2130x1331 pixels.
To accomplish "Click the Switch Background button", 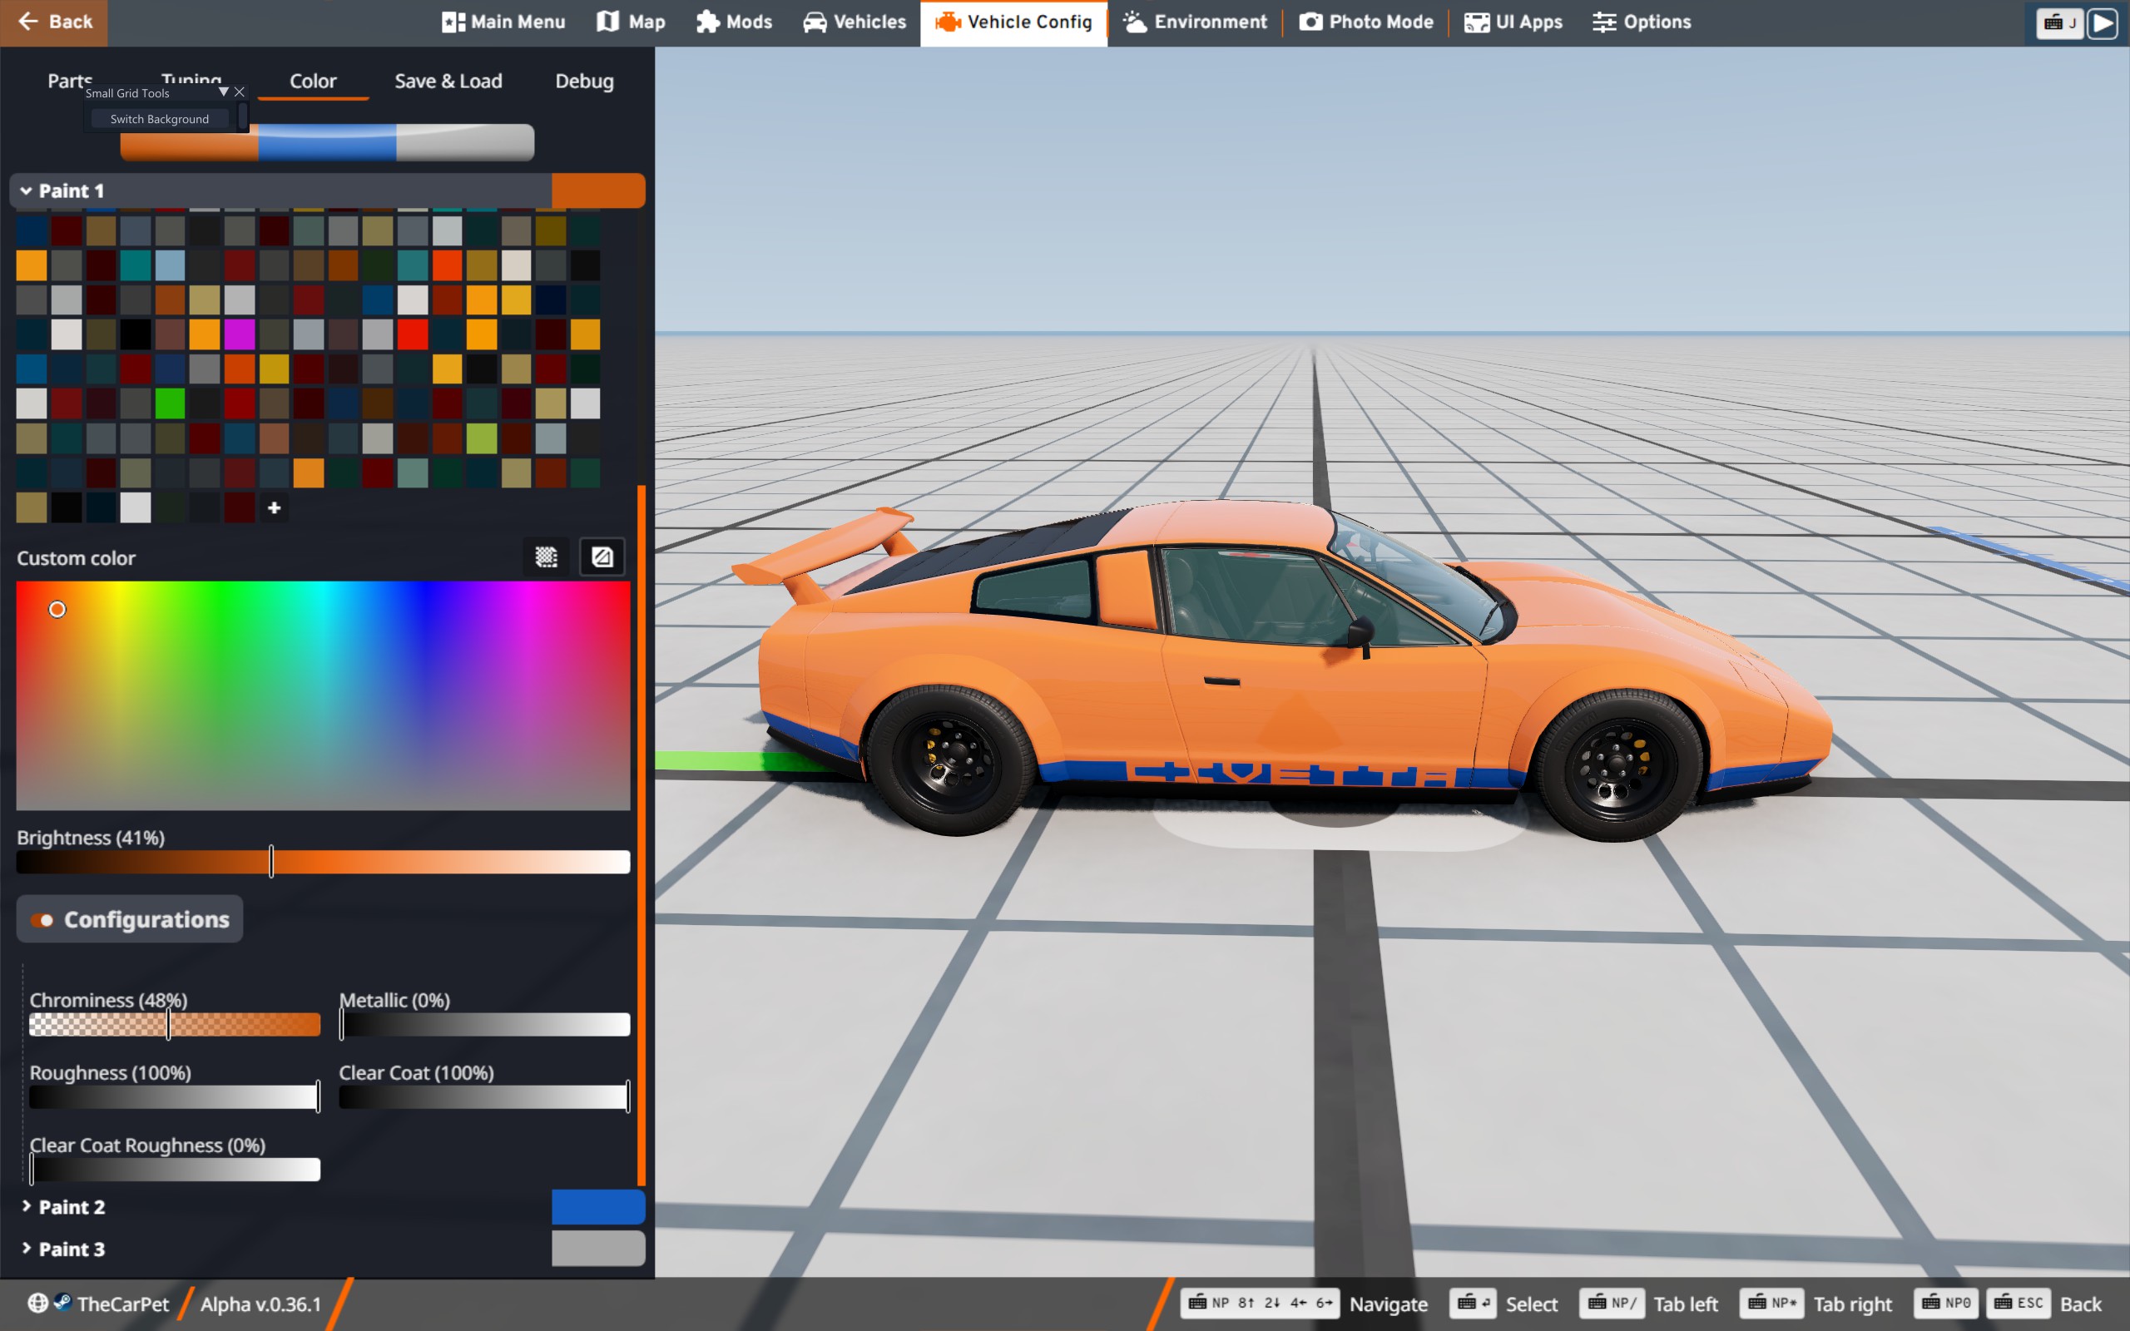I will click(159, 119).
